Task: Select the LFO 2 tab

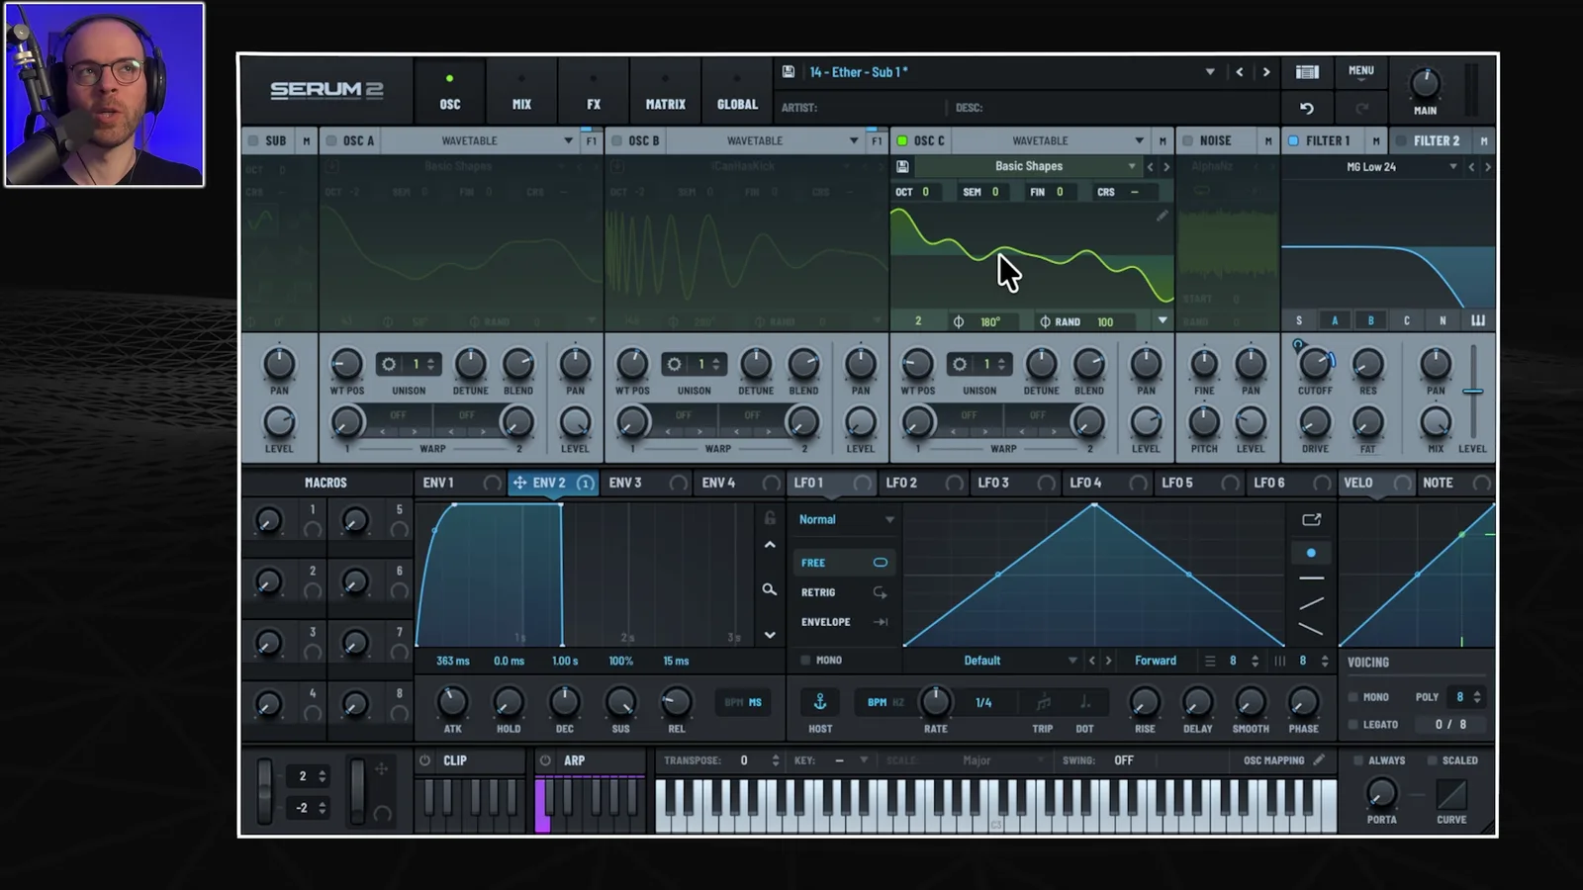Action: click(x=923, y=483)
